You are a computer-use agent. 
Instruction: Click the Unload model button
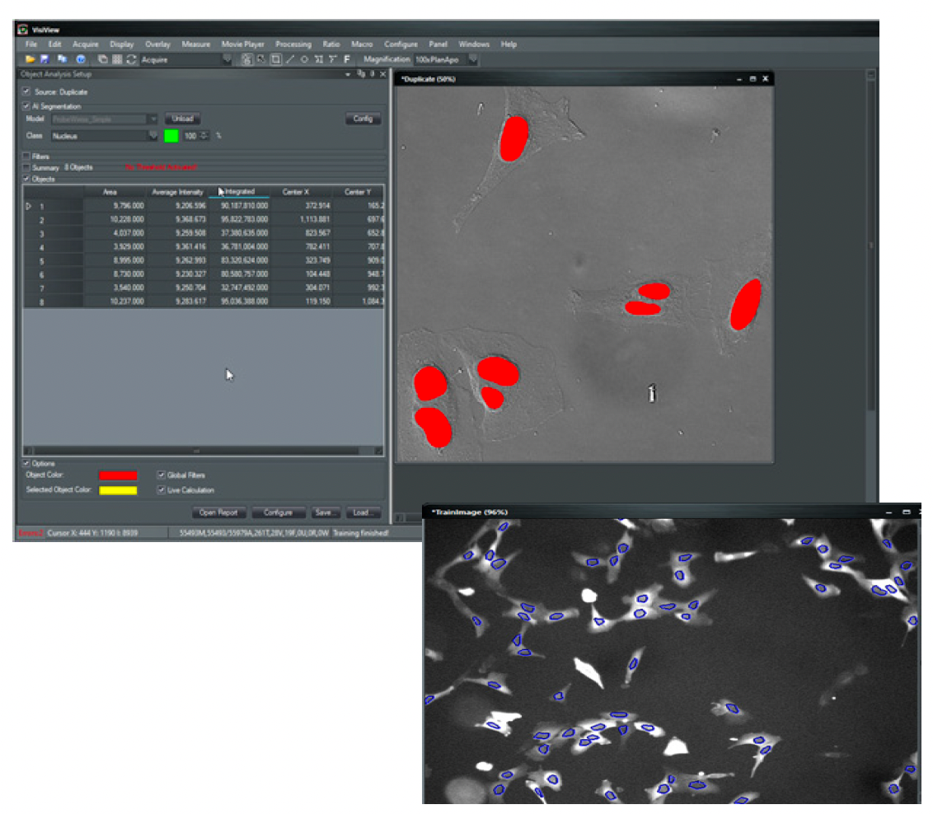[x=182, y=119]
